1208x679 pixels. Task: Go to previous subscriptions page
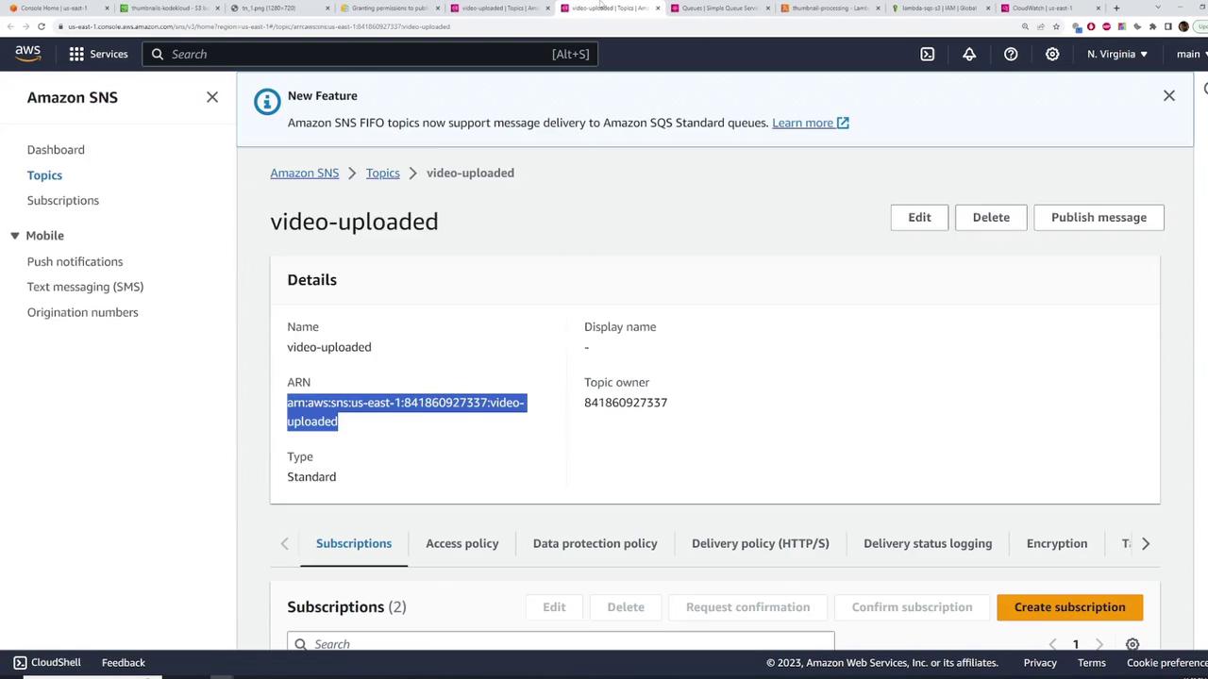click(x=1053, y=644)
